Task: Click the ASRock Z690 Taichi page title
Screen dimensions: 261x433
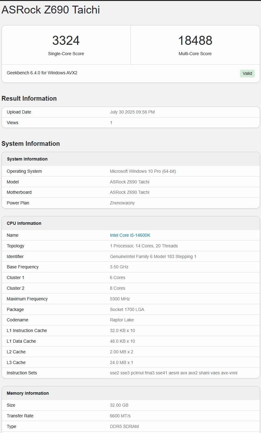Action: tap(51, 10)
